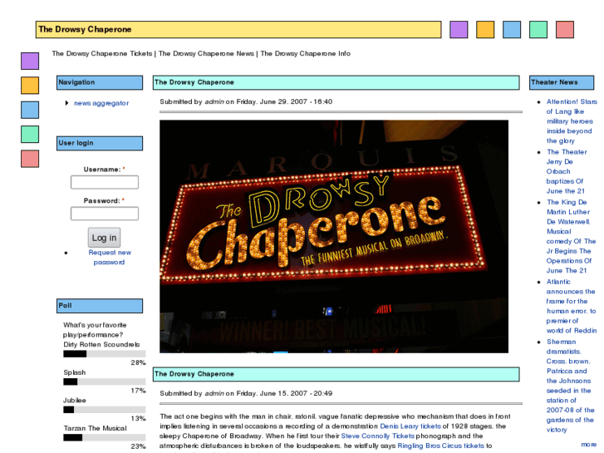Click the green square in top header
The height and width of the screenshot is (453, 604).
click(x=538, y=30)
